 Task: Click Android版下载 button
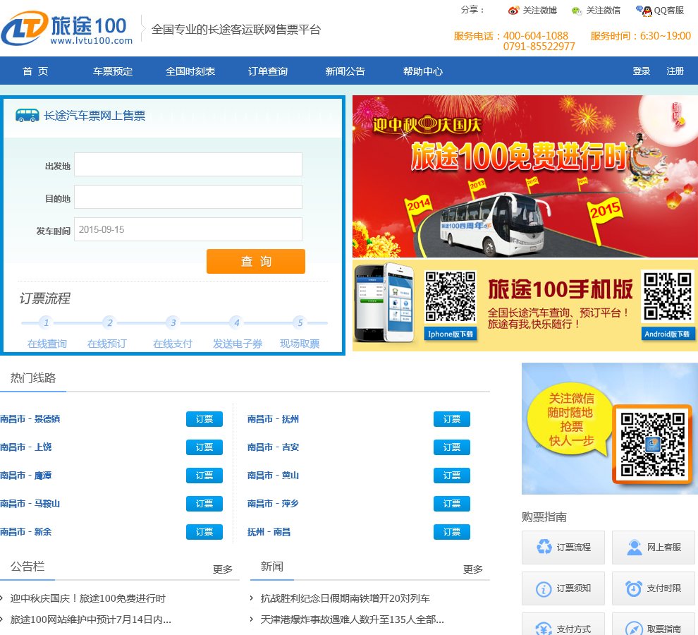(667, 334)
